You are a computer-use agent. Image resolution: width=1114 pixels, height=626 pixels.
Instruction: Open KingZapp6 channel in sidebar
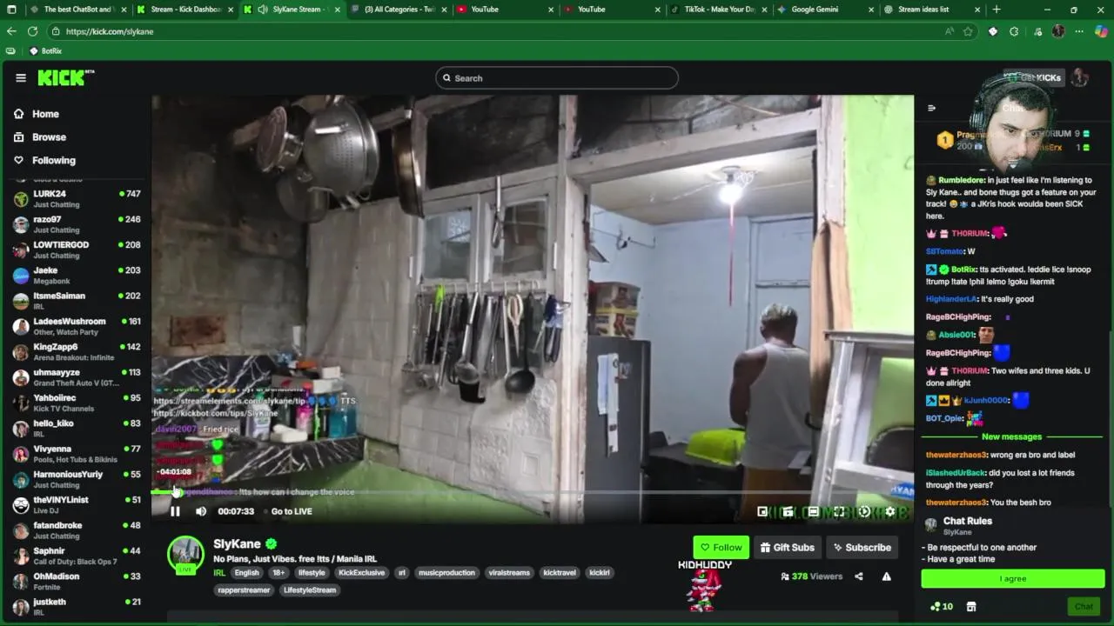(x=76, y=352)
